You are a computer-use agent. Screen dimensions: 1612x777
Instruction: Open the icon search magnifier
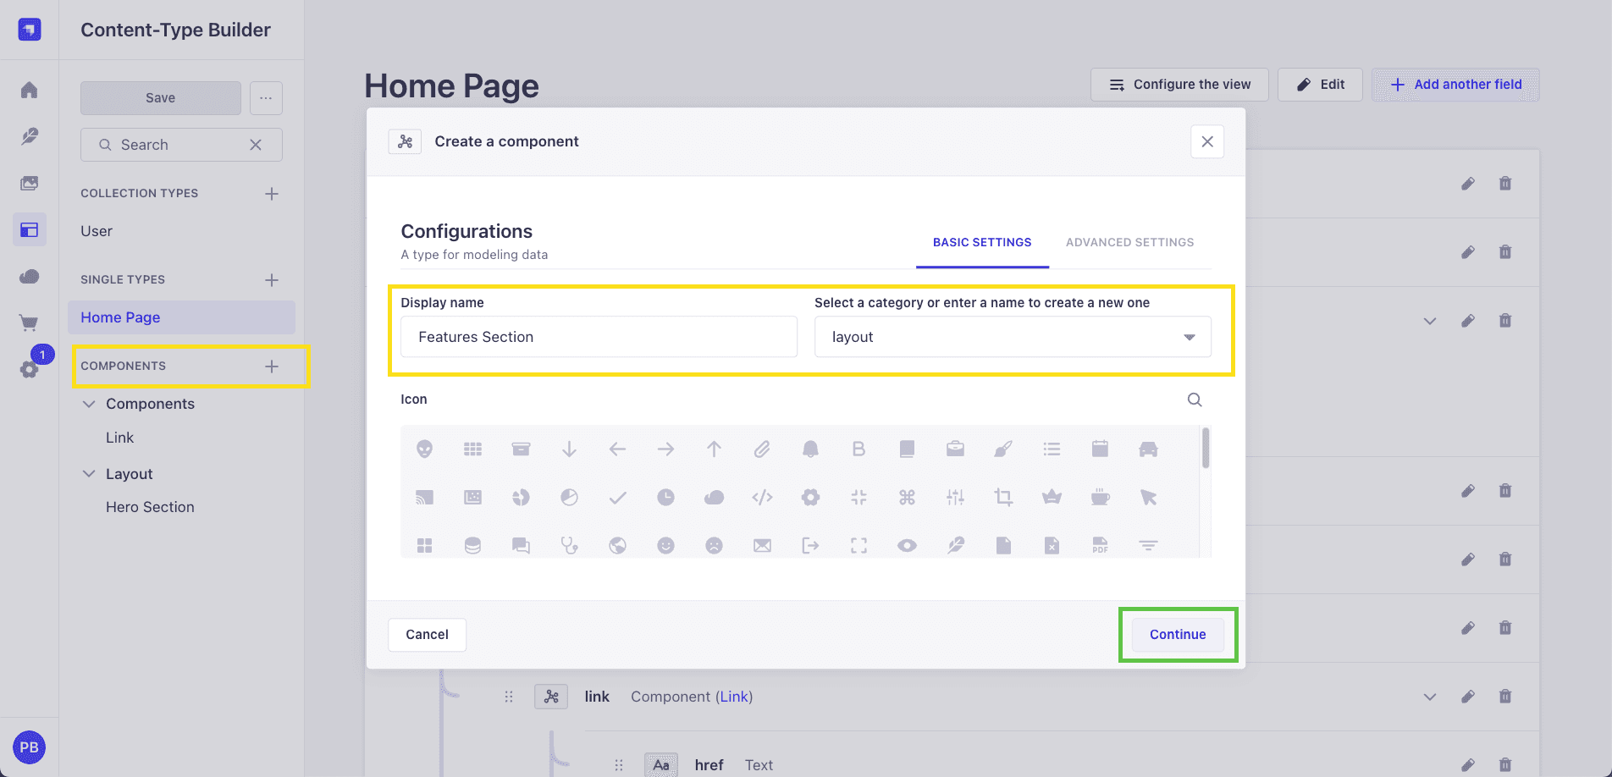(1195, 400)
